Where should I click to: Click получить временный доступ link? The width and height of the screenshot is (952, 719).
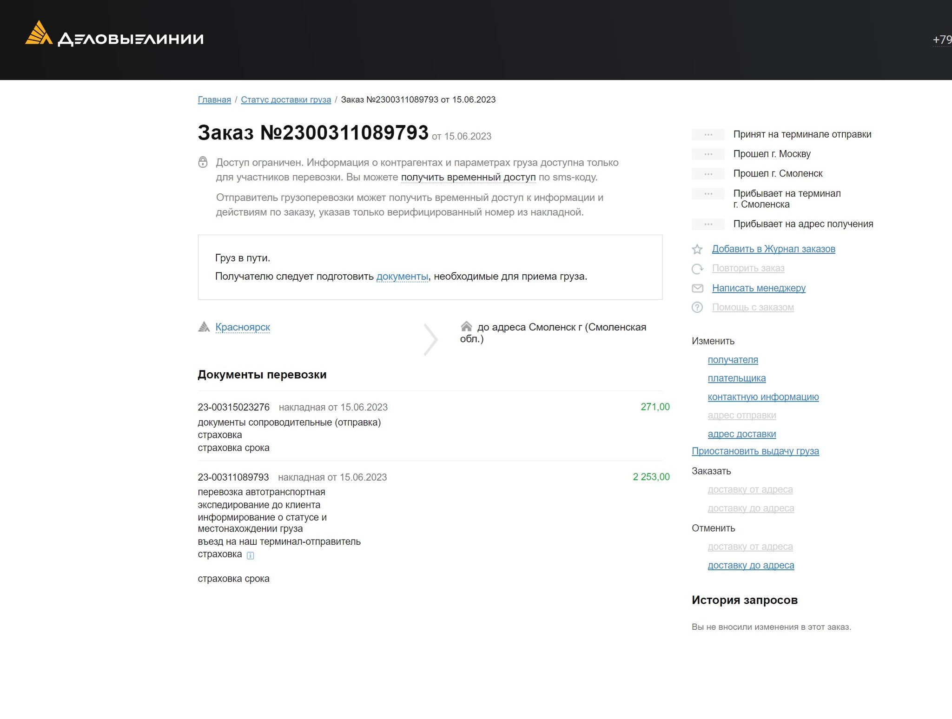tap(468, 177)
